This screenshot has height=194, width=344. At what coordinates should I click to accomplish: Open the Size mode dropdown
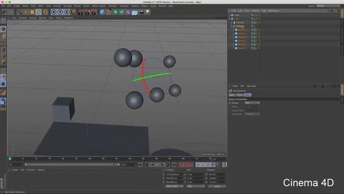pyautogui.click(x=196, y=186)
